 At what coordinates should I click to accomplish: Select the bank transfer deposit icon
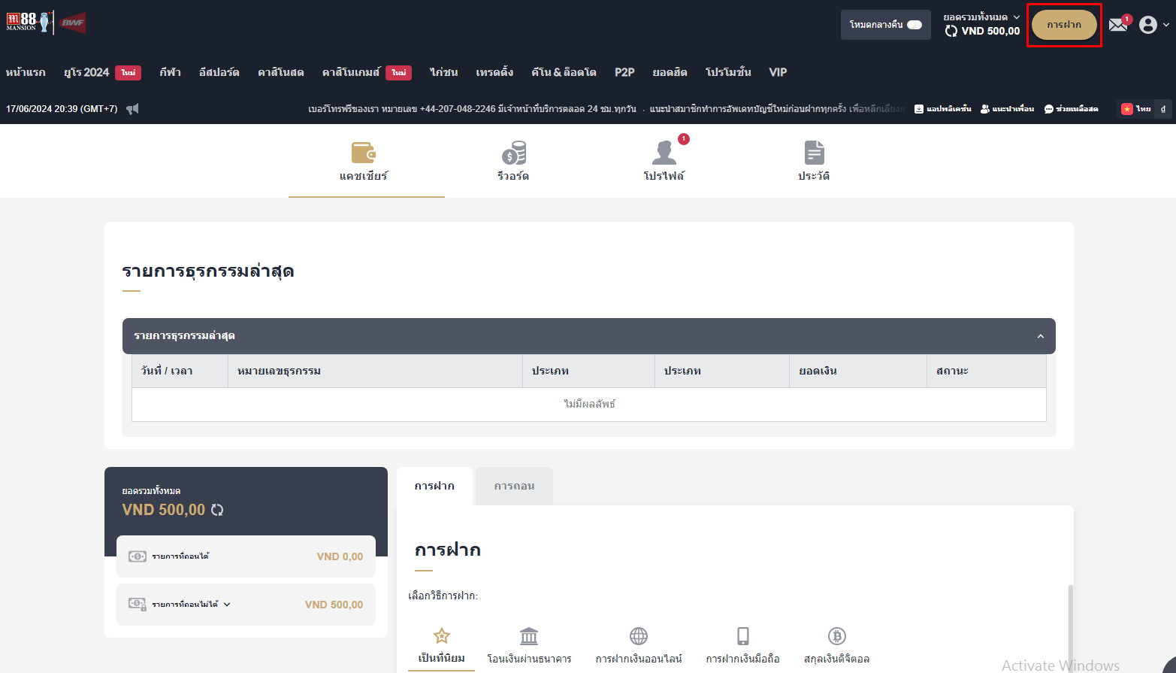pos(529,637)
